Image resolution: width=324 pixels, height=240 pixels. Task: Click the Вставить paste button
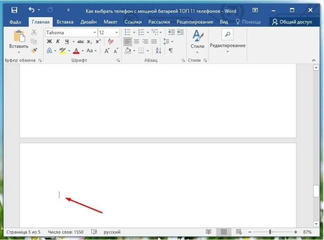pyautogui.click(x=19, y=41)
